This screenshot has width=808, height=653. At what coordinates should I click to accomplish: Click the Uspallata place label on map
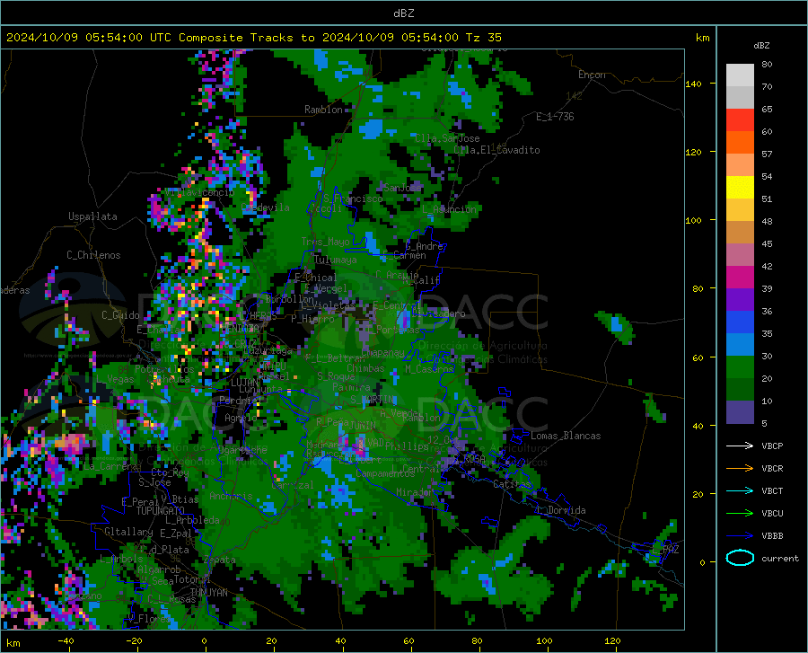click(92, 217)
